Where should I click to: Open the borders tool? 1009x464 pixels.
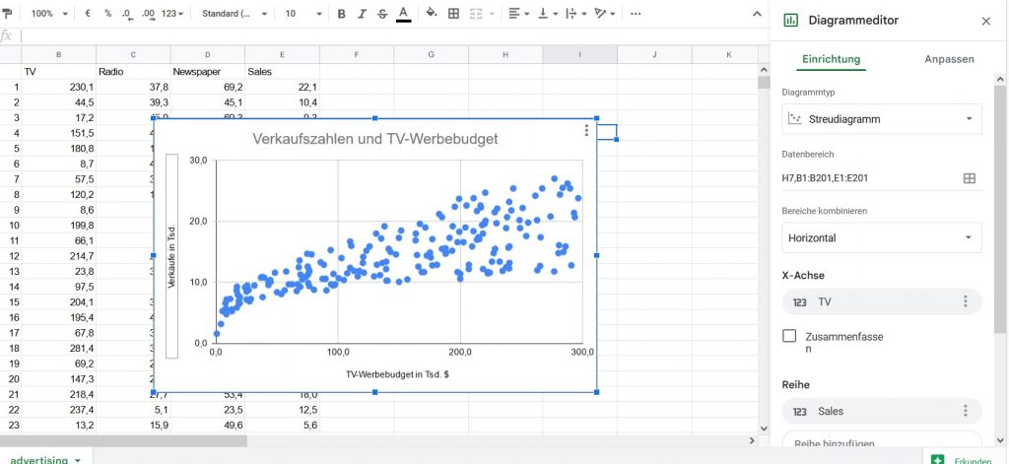click(x=453, y=14)
